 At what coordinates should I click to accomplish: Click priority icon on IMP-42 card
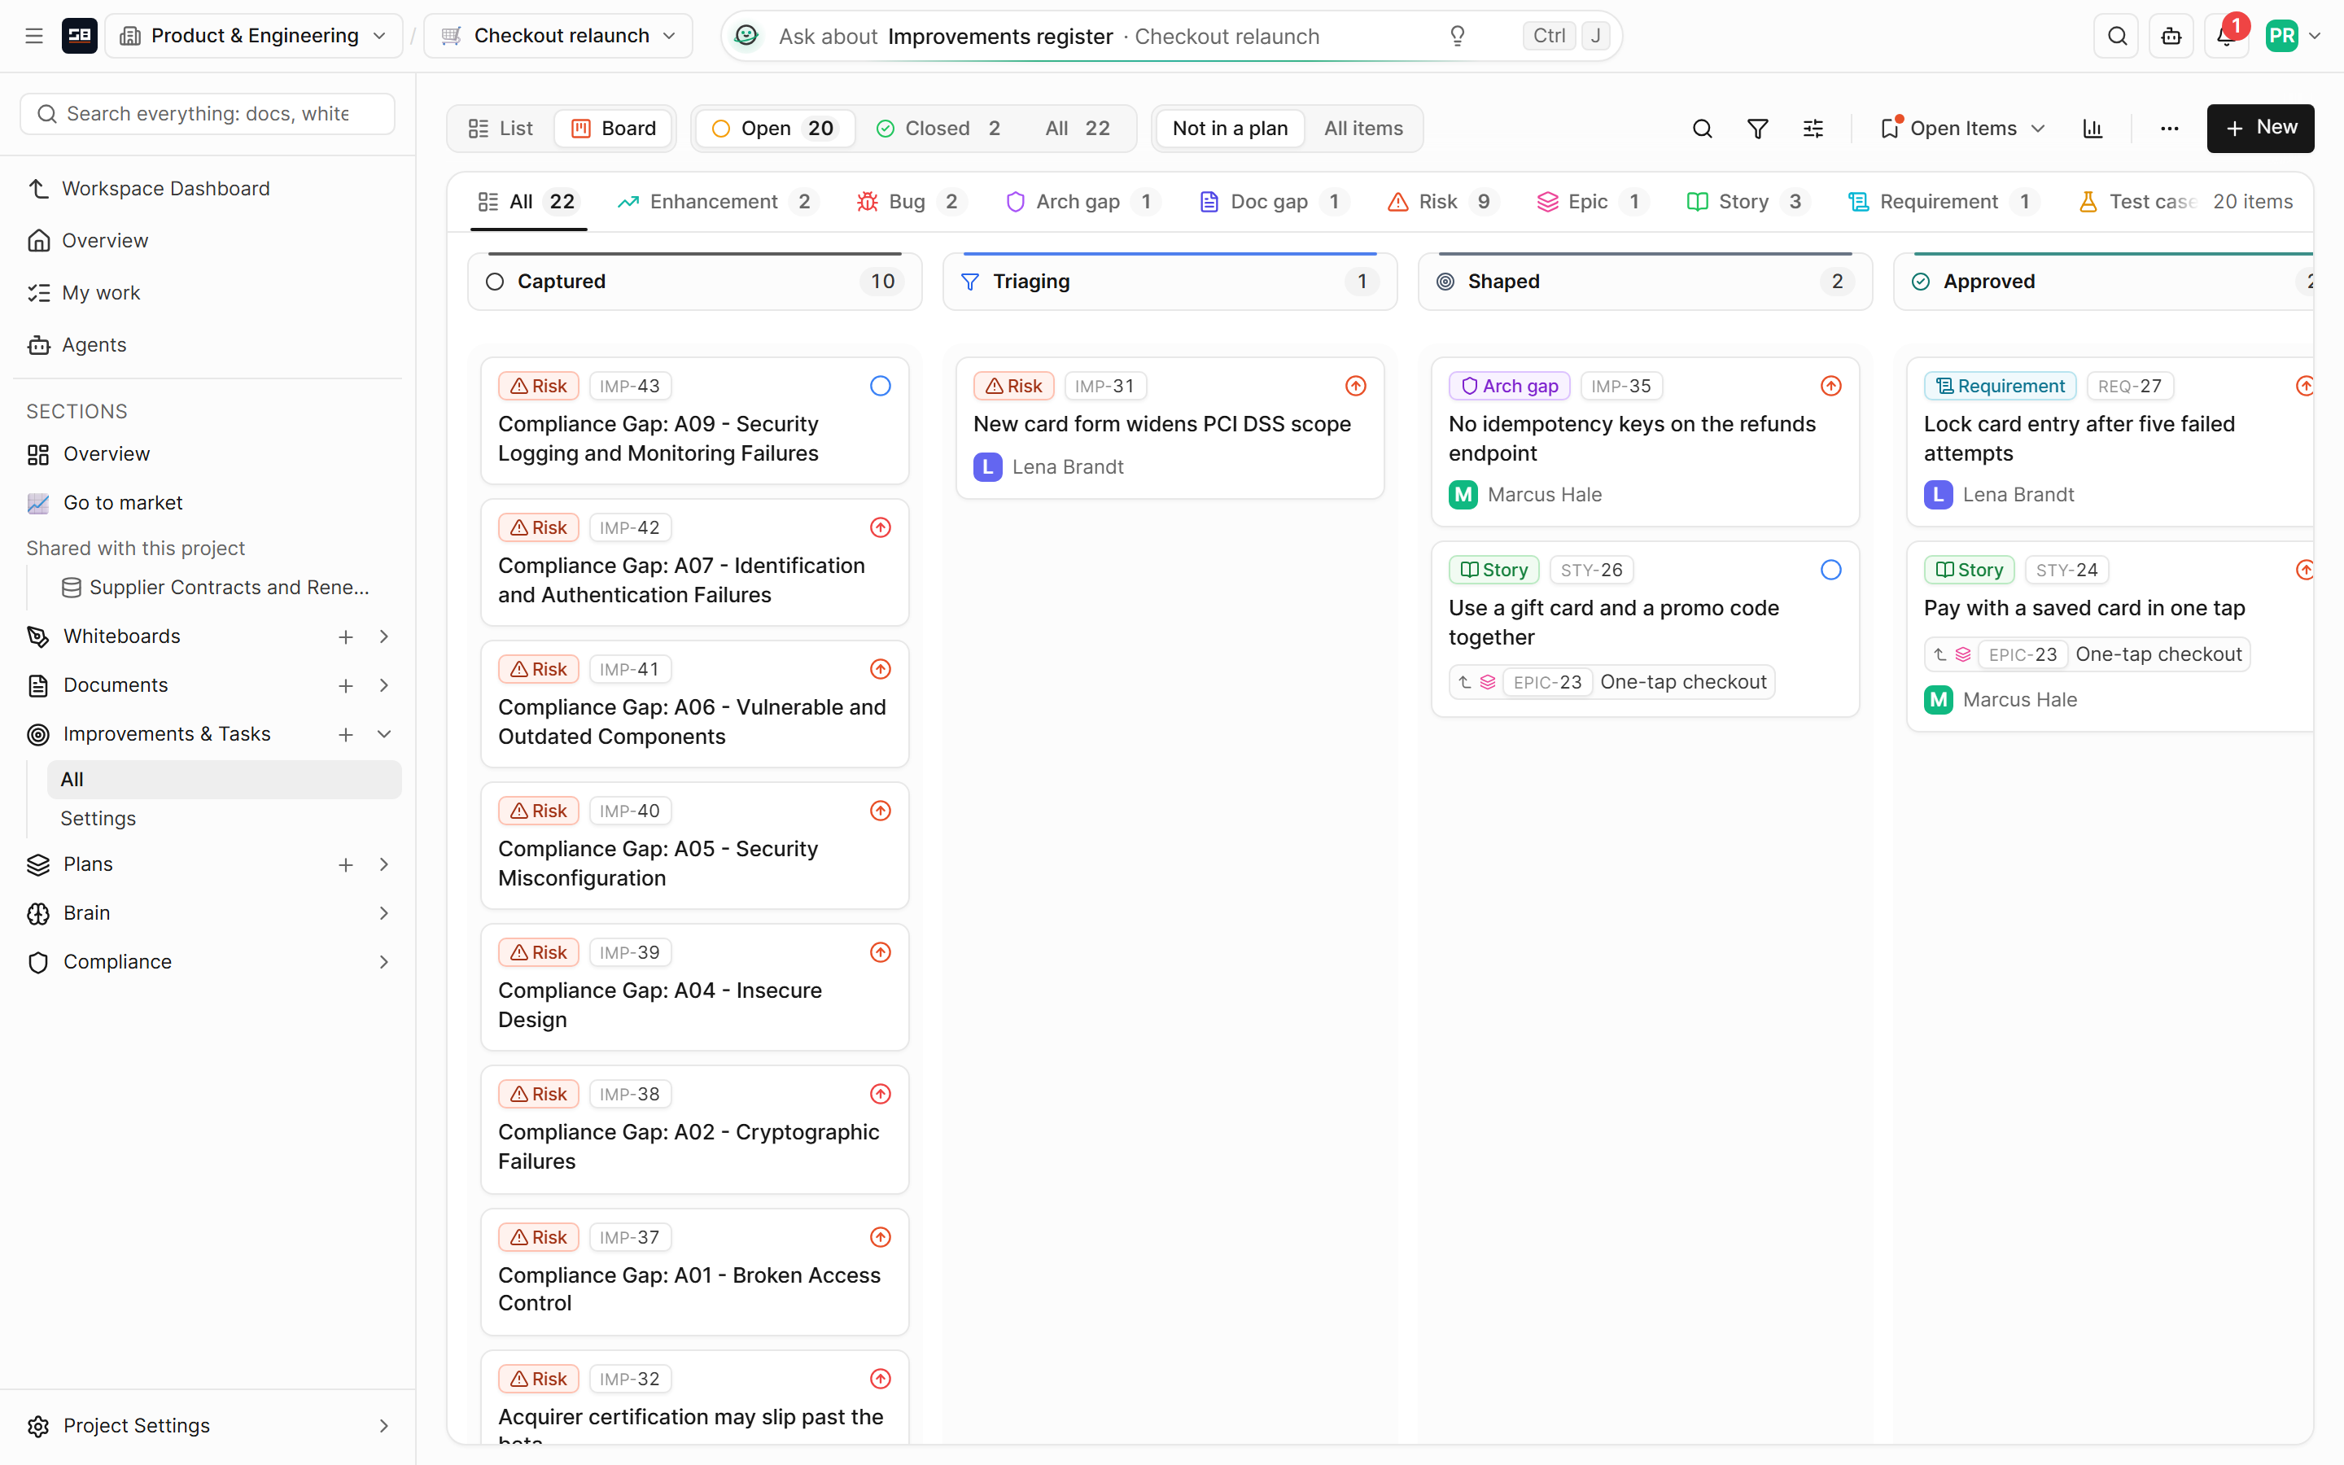pos(880,527)
